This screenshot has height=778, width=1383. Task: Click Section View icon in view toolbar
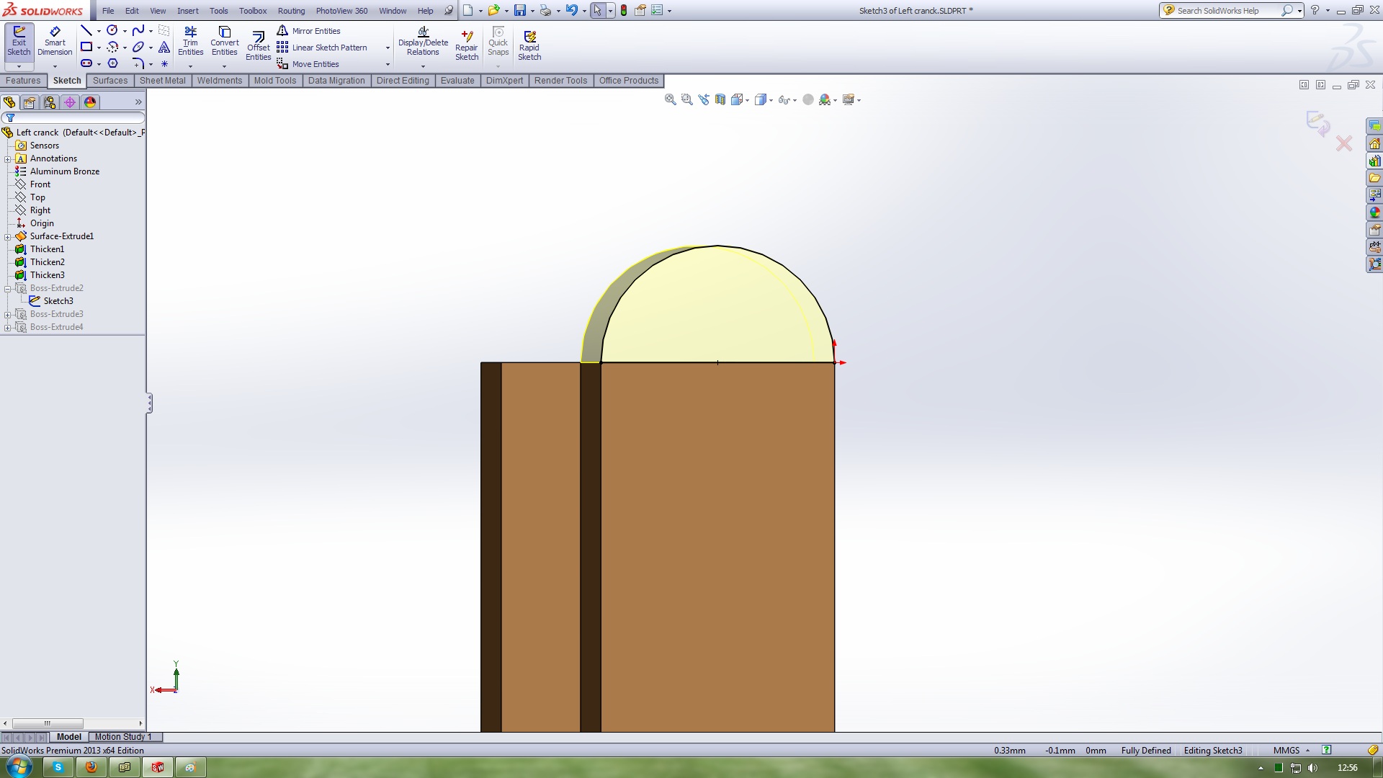coord(720,100)
